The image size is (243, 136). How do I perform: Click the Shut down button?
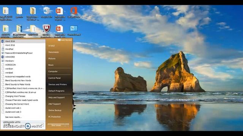56,125
